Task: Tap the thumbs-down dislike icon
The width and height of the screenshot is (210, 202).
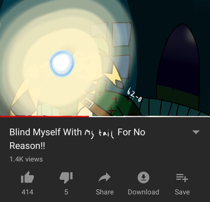Action: pyautogui.click(x=66, y=178)
